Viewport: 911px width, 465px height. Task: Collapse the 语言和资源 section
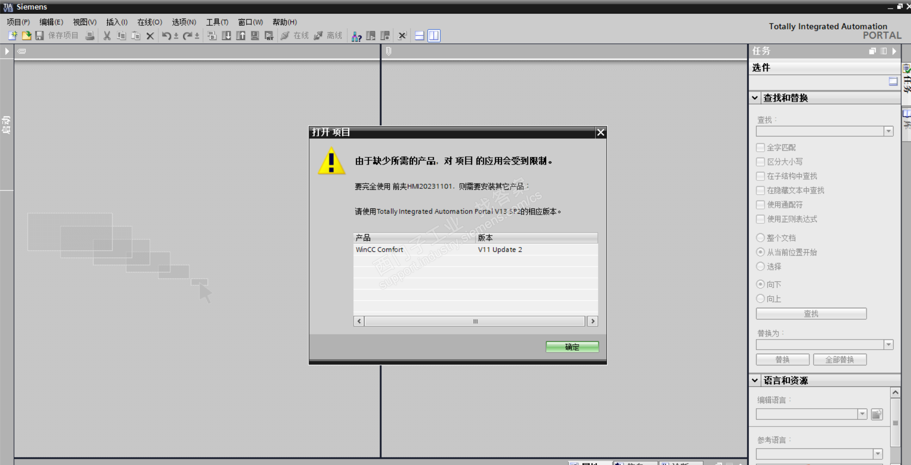point(755,381)
